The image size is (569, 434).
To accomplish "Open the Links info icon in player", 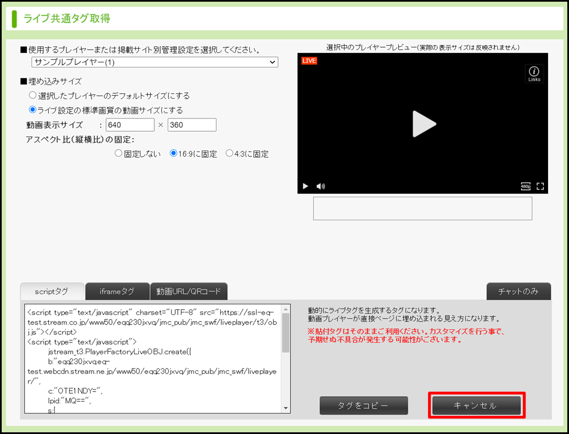I will (534, 73).
